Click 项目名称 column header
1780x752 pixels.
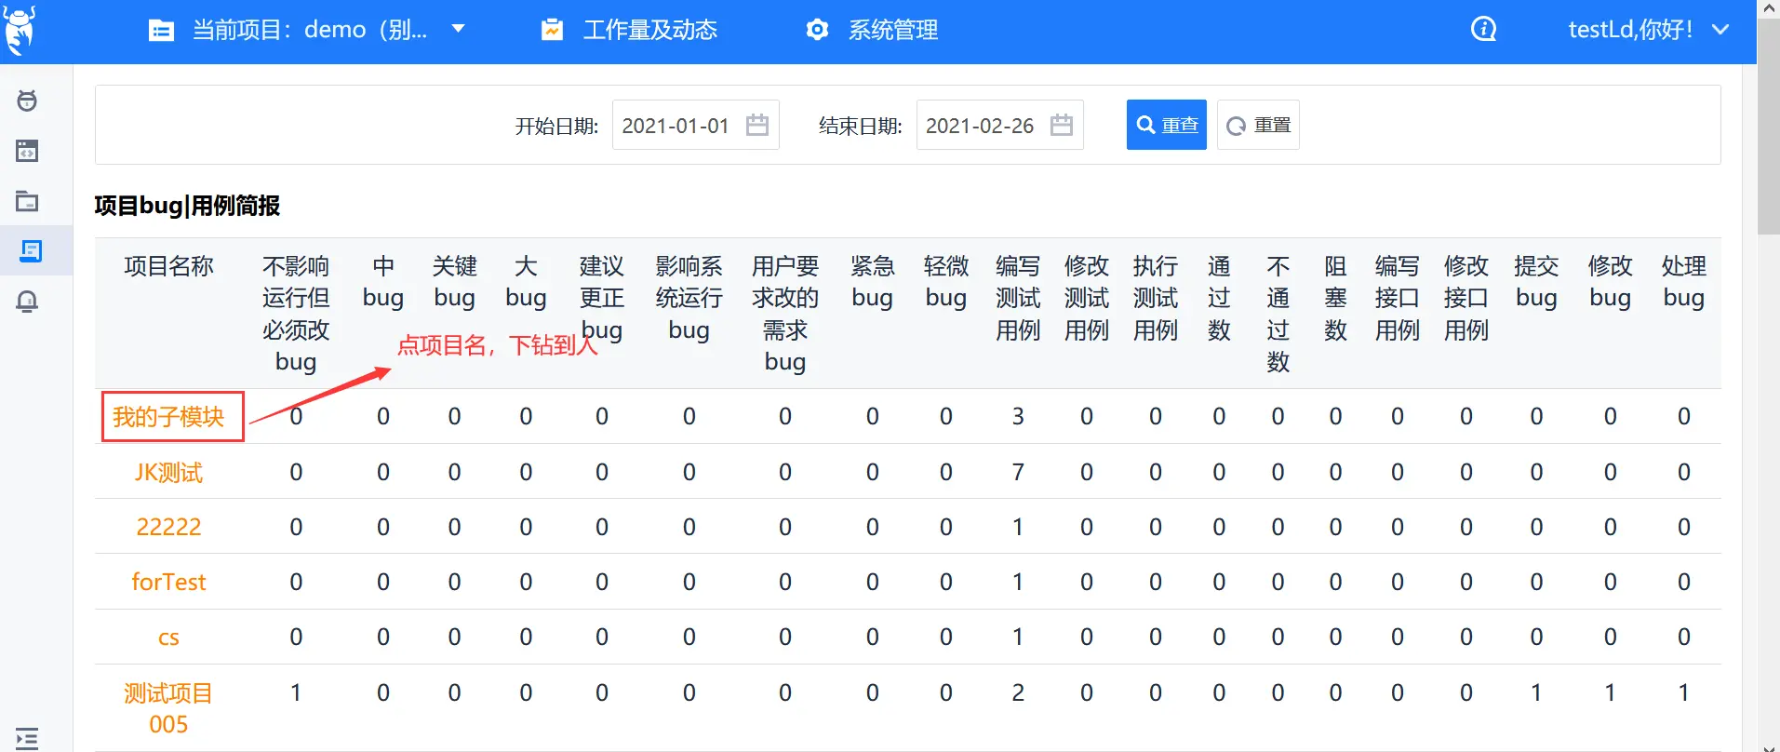pos(168,266)
